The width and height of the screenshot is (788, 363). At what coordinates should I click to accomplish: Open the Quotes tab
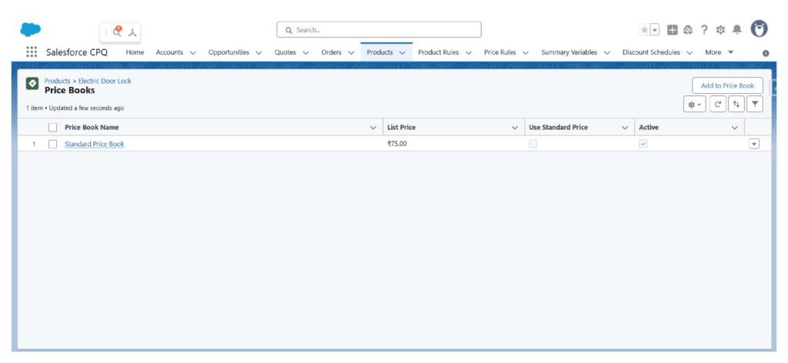click(x=285, y=52)
